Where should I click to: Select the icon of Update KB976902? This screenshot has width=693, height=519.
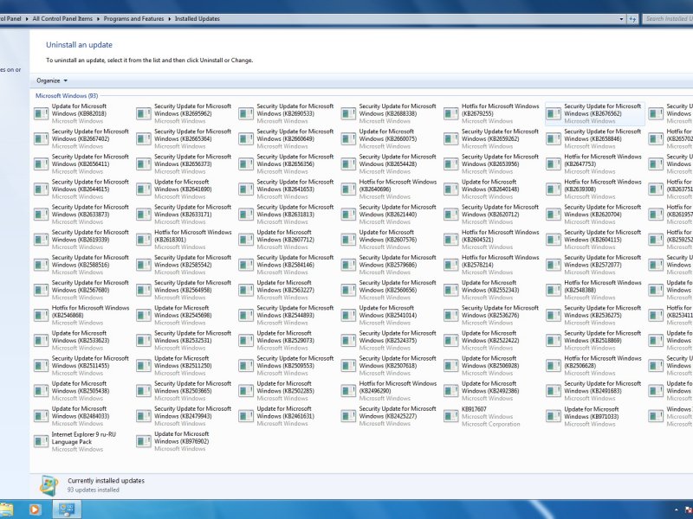(144, 441)
